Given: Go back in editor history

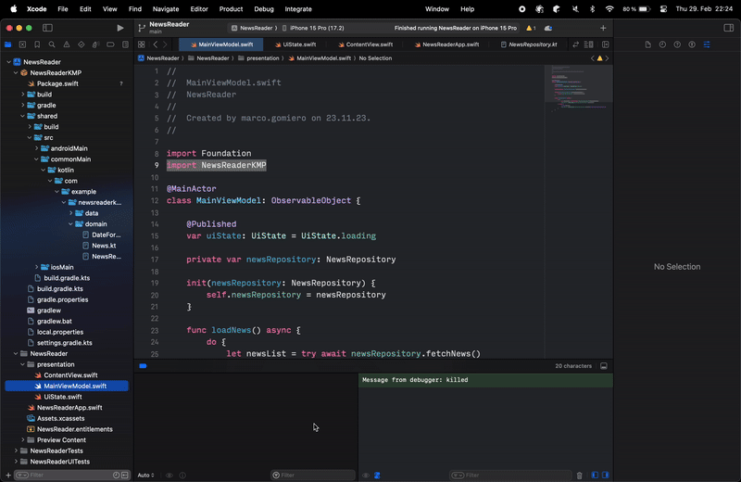Looking at the screenshot, I should [155, 44].
